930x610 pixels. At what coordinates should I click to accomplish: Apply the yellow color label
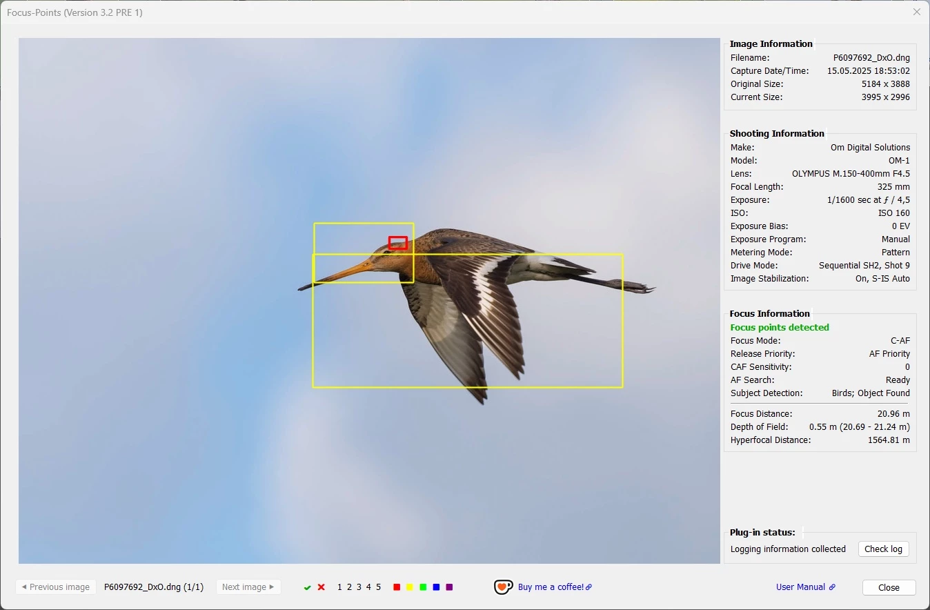[410, 587]
